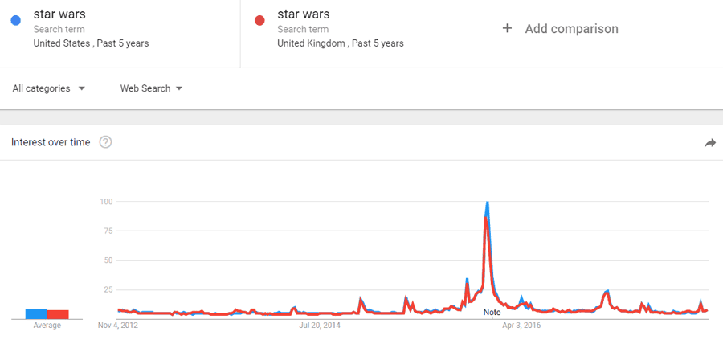Click the red dot for United Kingdom term
The image size is (723, 340).
(259, 21)
